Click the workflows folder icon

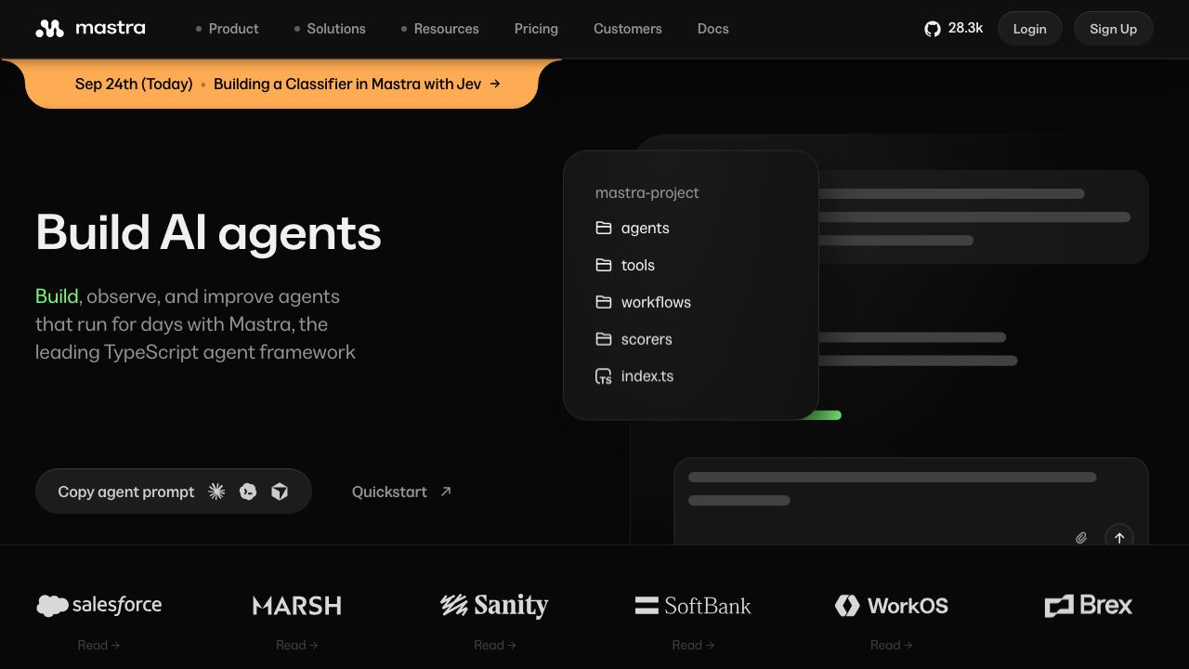click(604, 302)
